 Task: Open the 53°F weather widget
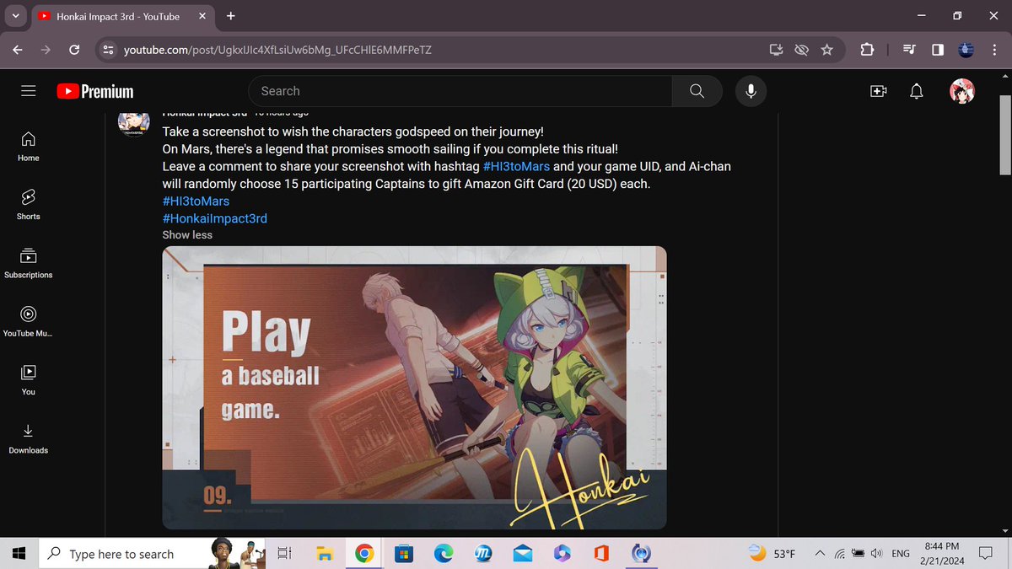pyautogui.click(x=773, y=554)
